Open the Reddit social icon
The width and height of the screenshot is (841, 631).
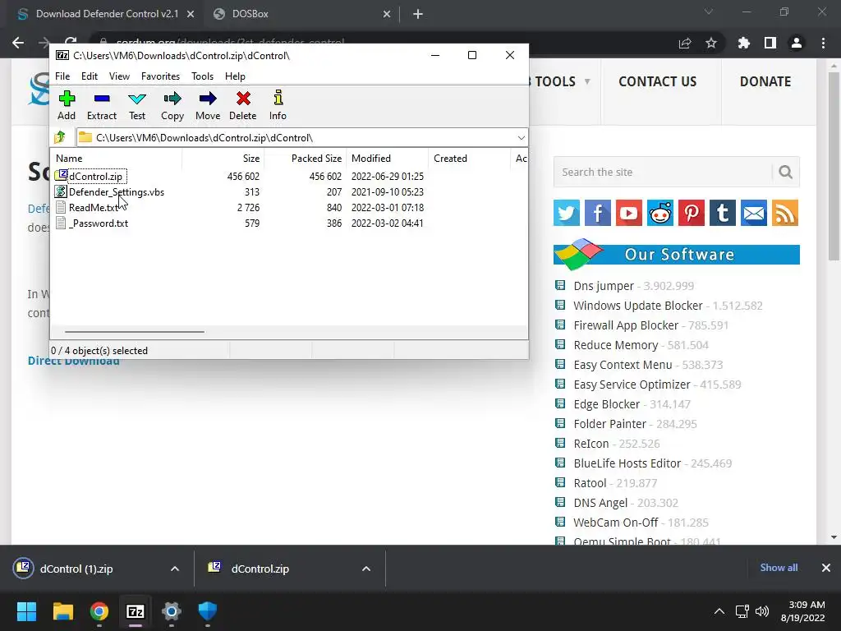(659, 213)
